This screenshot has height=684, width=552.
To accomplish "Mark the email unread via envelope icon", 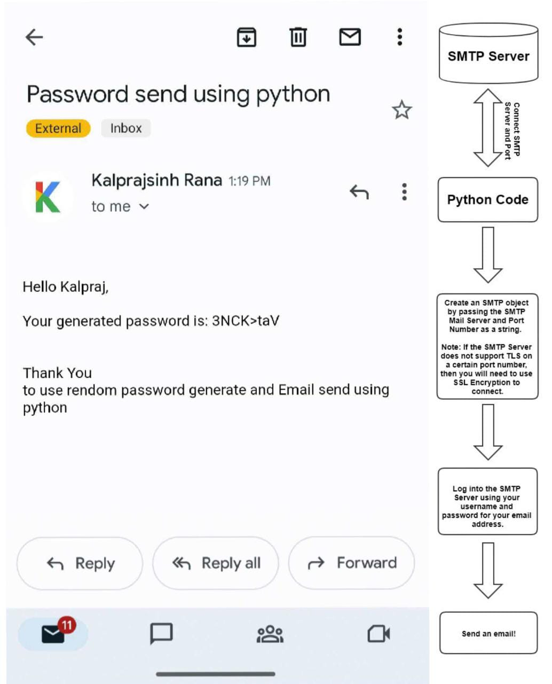I will (350, 37).
